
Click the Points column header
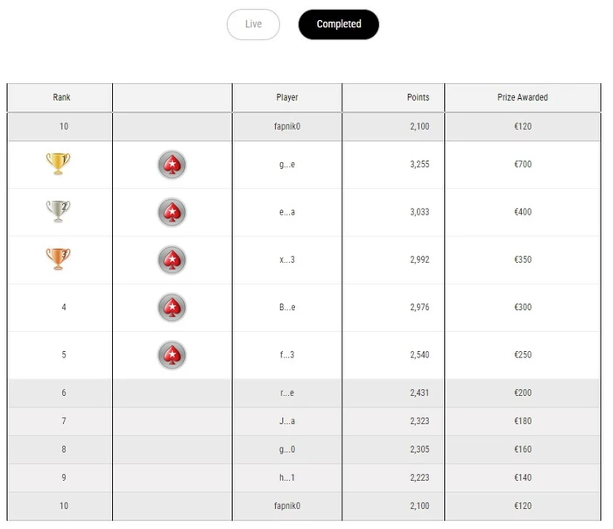[418, 97]
